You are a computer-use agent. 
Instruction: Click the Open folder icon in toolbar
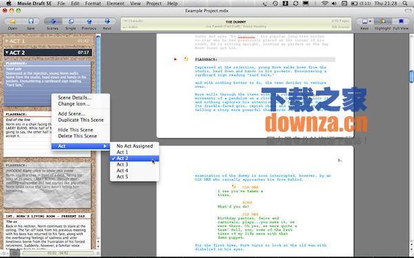click(x=12, y=21)
